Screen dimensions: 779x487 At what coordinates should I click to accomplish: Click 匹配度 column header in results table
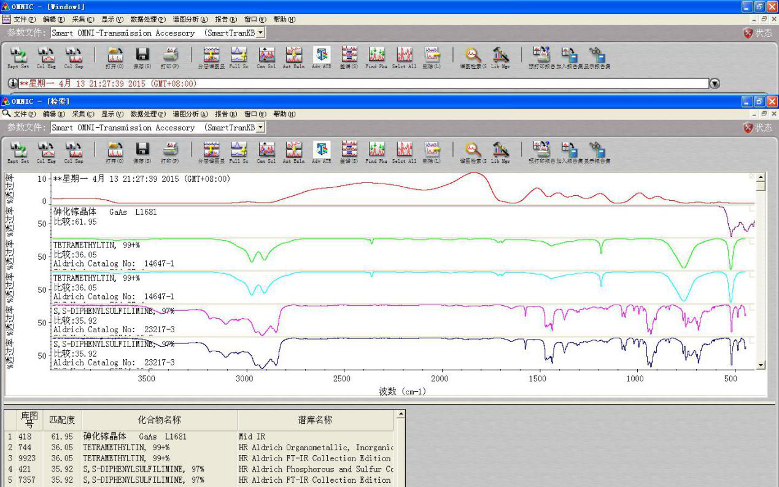[61, 420]
